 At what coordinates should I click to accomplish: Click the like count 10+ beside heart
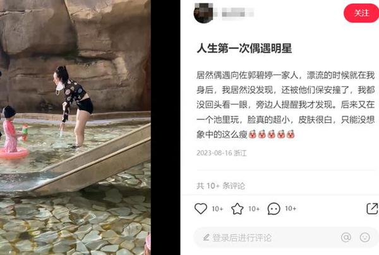point(217,209)
